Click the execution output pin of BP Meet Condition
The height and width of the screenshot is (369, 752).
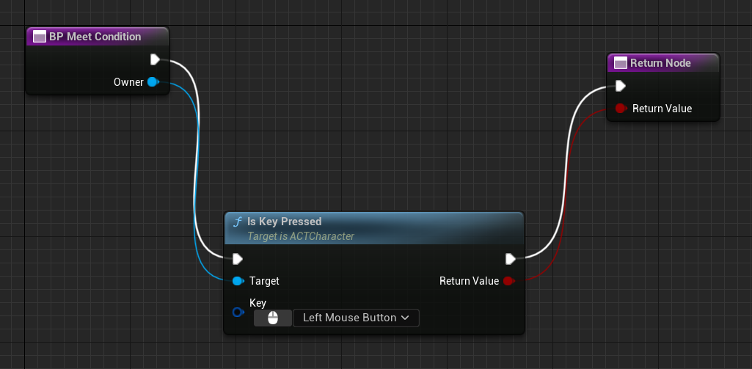[155, 59]
